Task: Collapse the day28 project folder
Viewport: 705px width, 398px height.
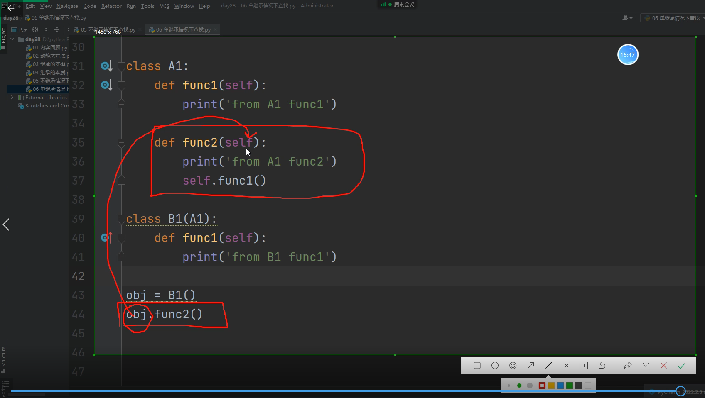Action: 12,39
